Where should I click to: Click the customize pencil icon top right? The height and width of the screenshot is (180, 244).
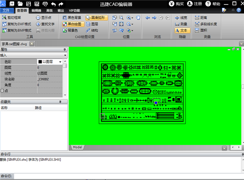click(x=224, y=10)
